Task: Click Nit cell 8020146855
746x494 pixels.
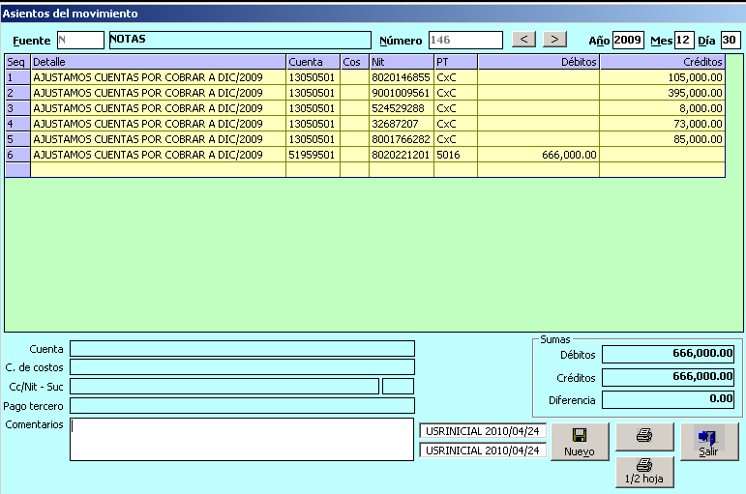Action: click(402, 77)
